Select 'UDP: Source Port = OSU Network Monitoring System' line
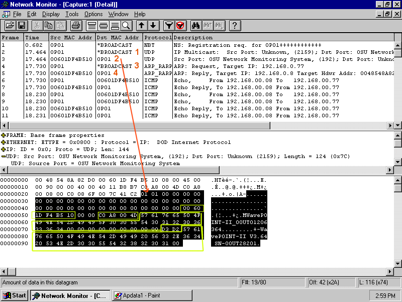The height and width of the screenshot is (302, 402). point(95,163)
